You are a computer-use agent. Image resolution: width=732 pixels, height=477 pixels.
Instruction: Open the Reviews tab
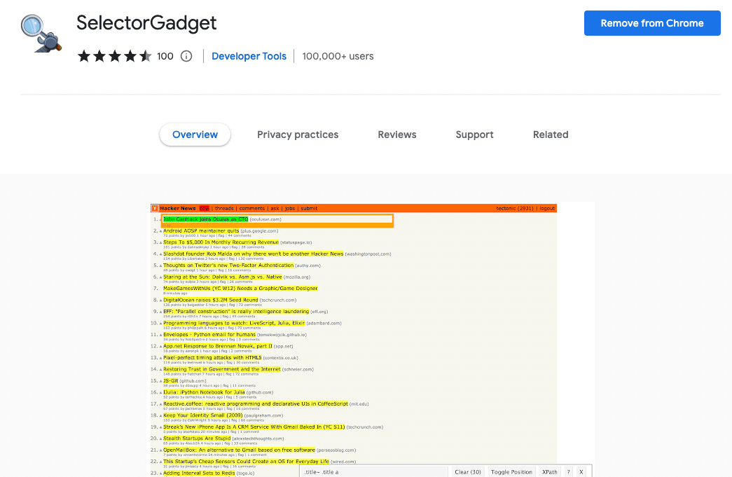point(397,134)
